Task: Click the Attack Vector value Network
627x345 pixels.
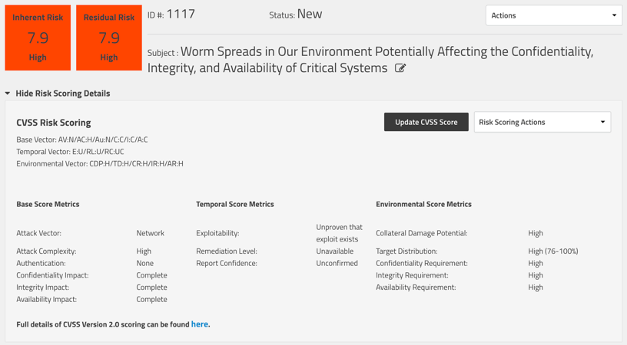Action: pos(150,233)
